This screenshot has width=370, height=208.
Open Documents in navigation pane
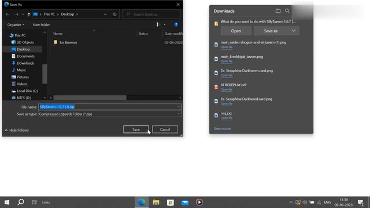(25, 56)
